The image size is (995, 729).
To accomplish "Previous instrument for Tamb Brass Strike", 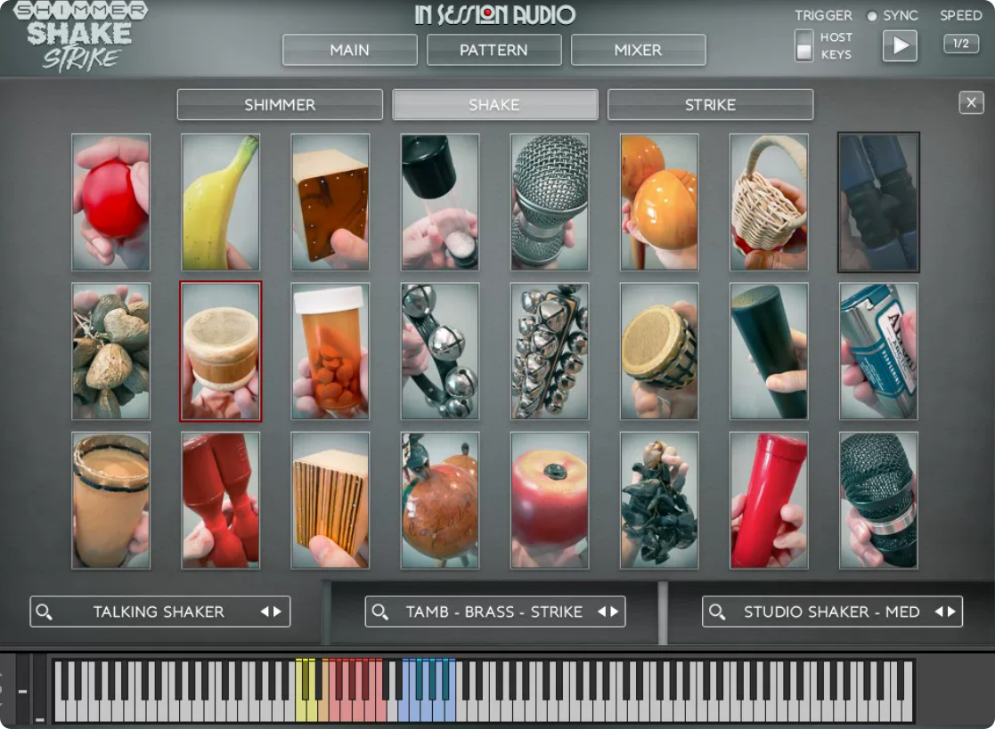I will point(601,612).
